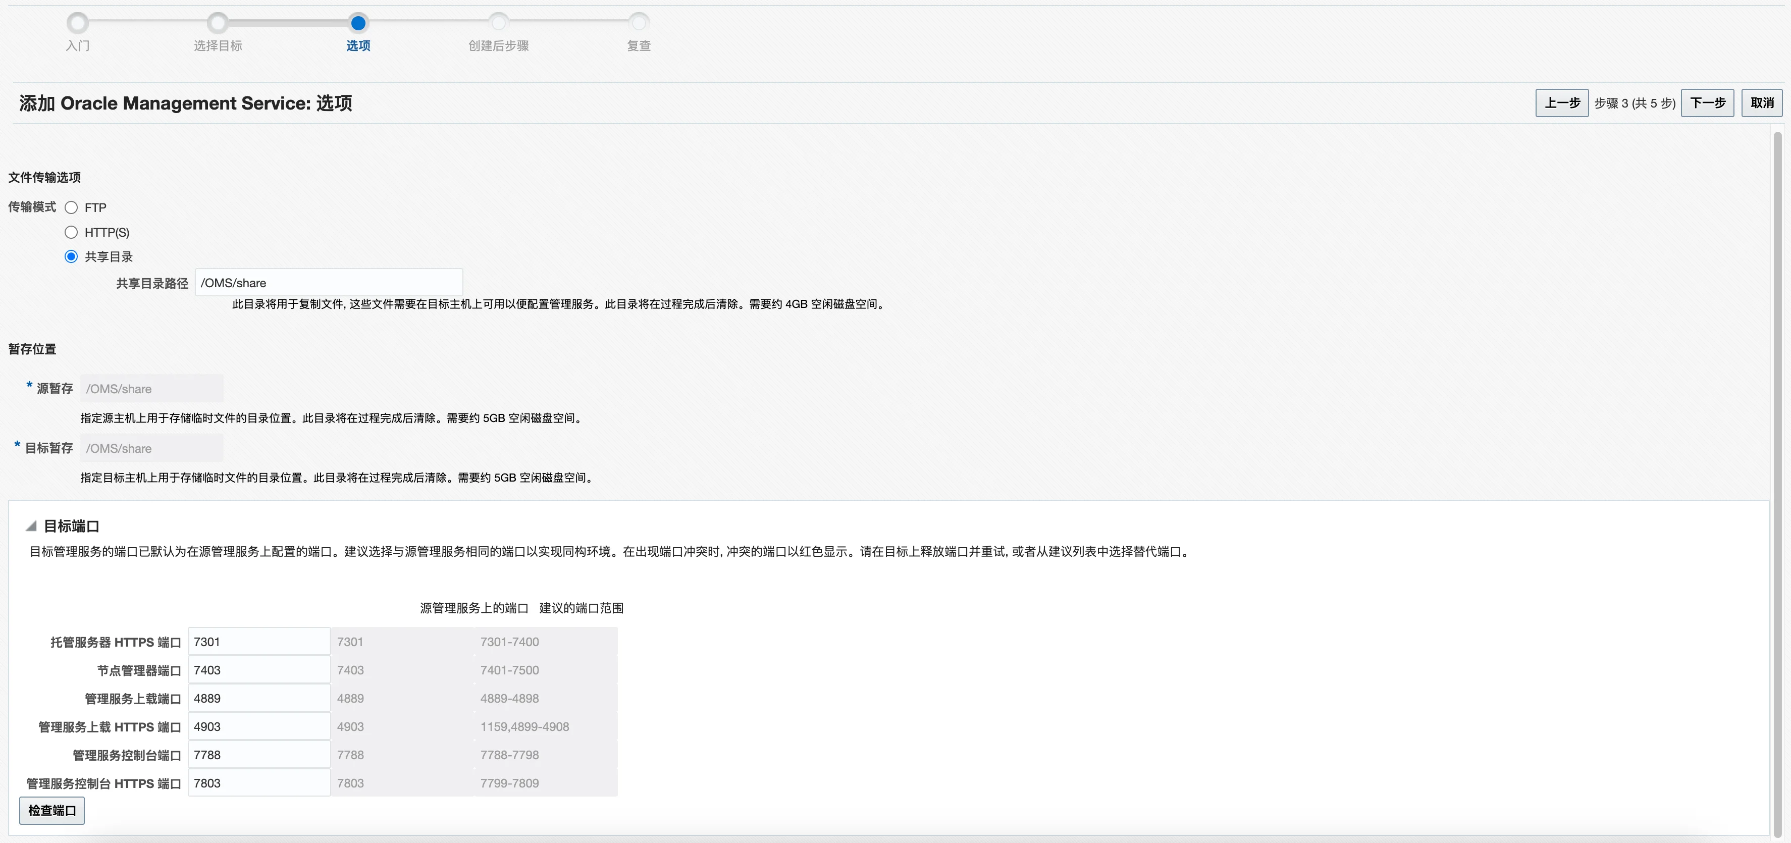Edit the 节点管理器端口 value 7403

(258, 670)
